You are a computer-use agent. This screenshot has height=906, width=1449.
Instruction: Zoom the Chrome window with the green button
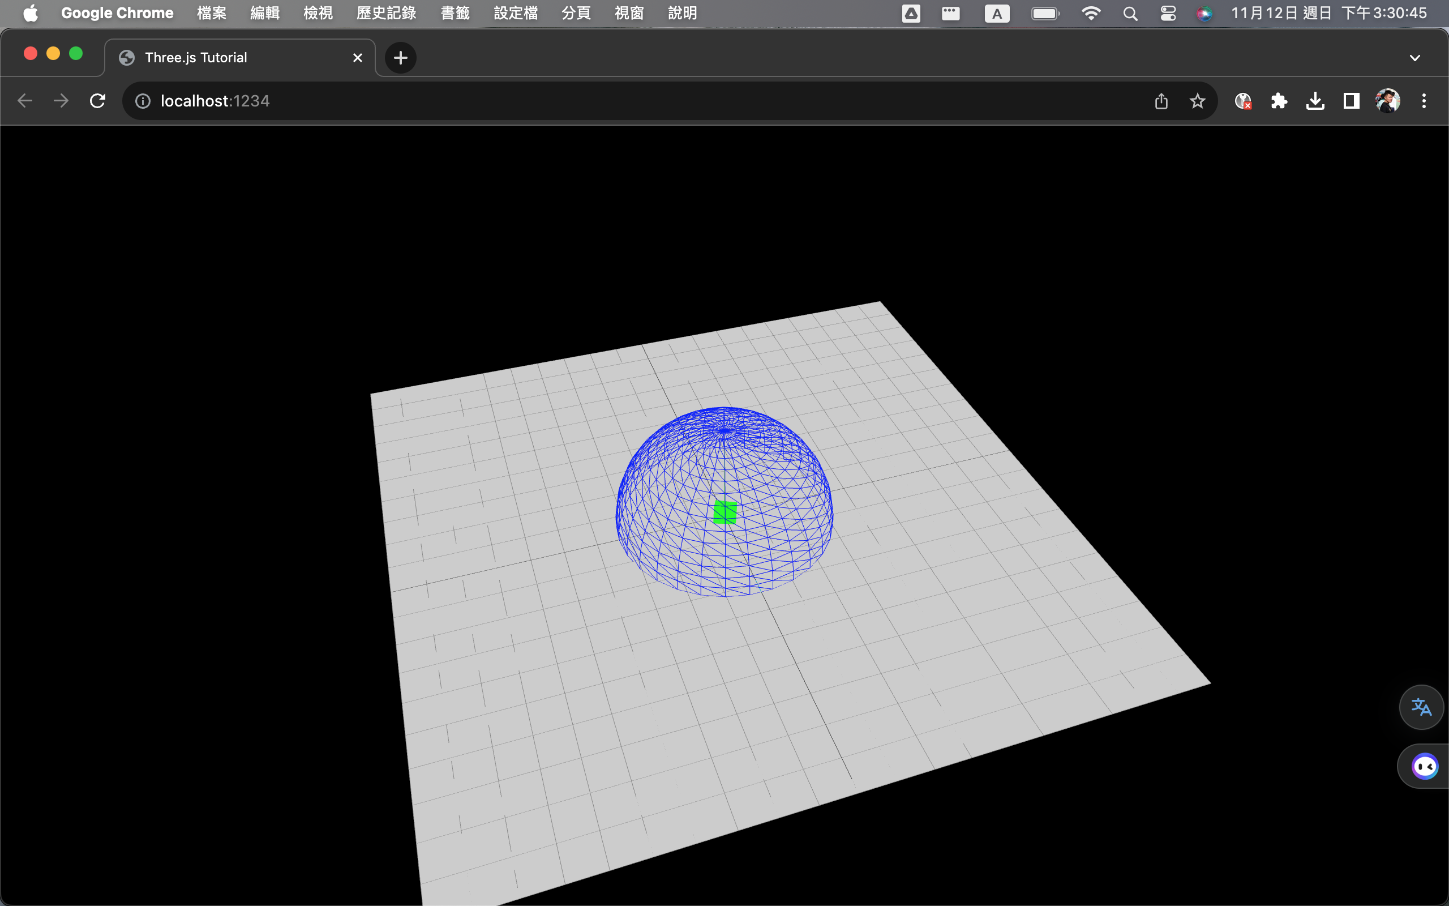pos(76,53)
